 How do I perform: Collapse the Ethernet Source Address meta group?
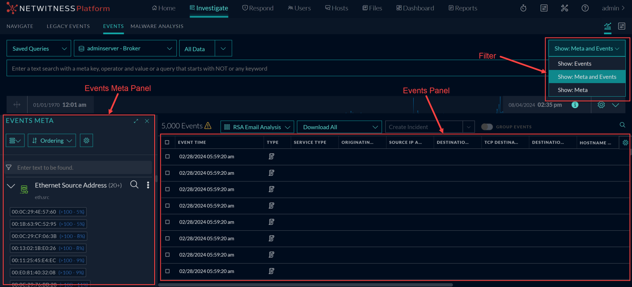11,186
